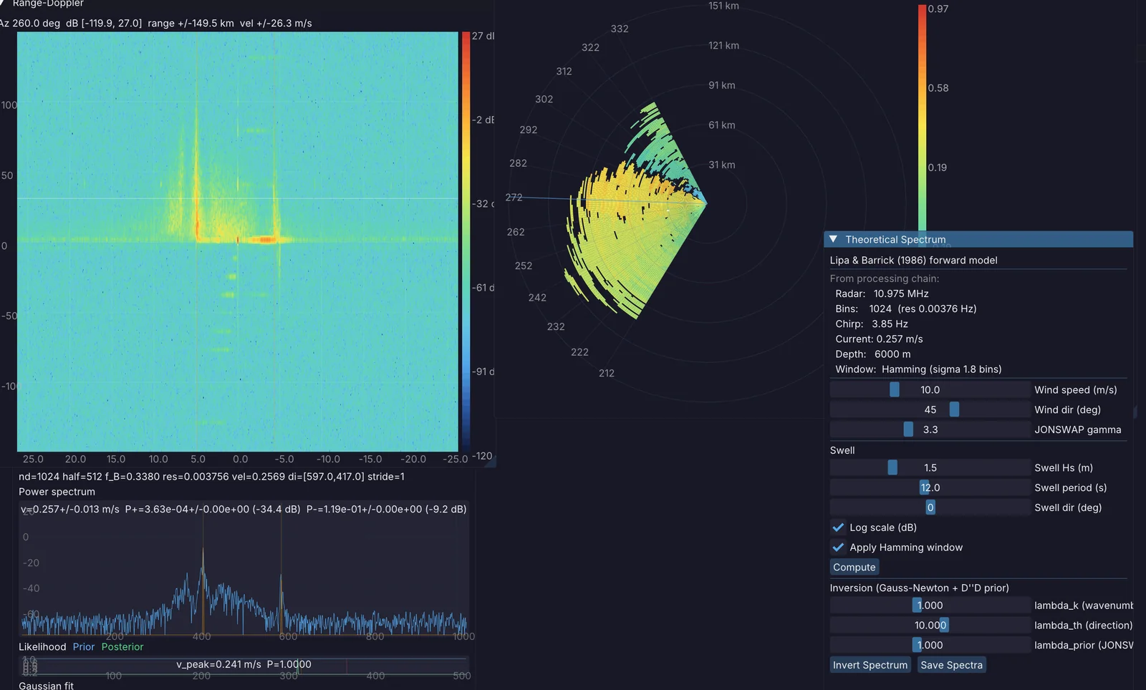
Task: Click the polar map color scale bar
Action: point(922,117)
